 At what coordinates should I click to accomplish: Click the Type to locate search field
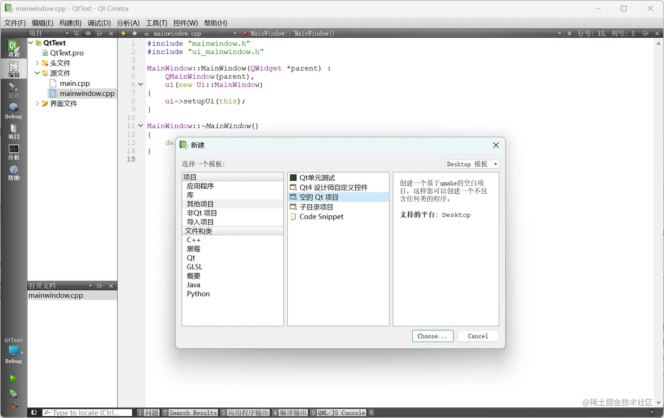point(87,413)
